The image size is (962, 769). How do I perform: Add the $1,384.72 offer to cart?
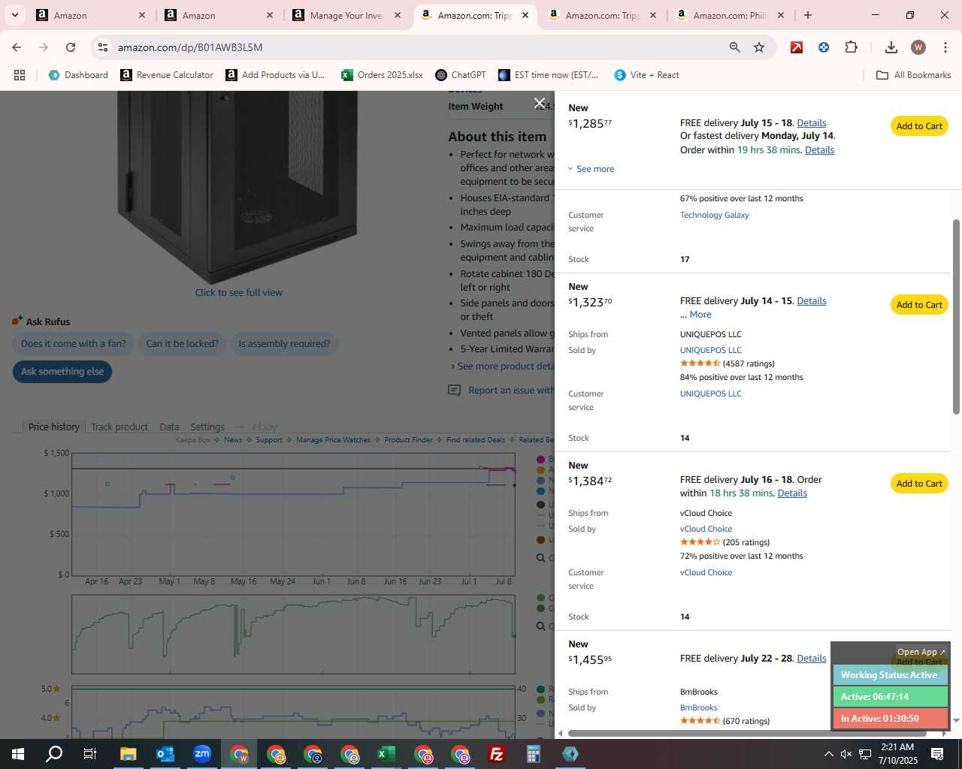[x=919, y=484]
